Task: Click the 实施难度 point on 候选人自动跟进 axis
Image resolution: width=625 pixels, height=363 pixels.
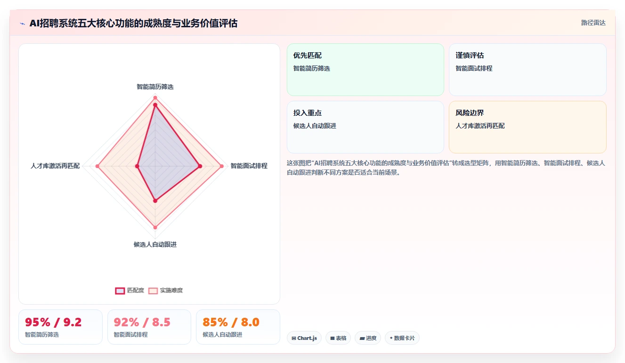Action: pyautogui.click(x=155, y=227)
